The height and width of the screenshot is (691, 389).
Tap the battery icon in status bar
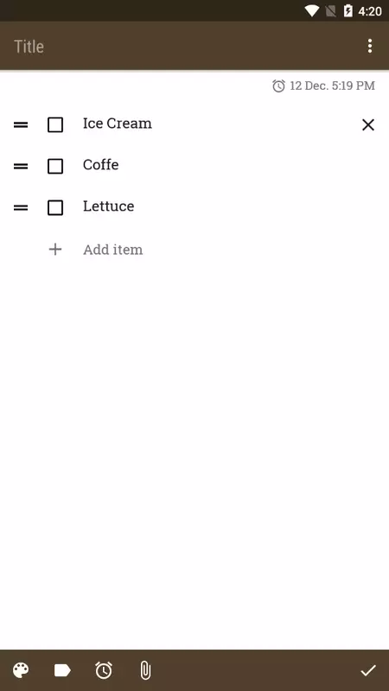(348, 10)
